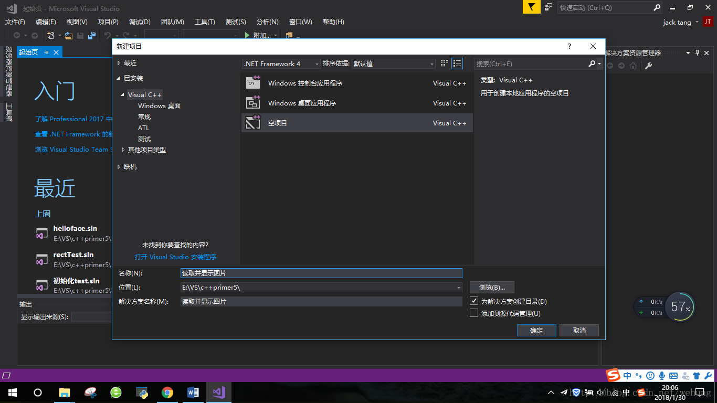717x403 pixels.
Task: Open Visual Studio from taskbar
Action: pos(219,392)
